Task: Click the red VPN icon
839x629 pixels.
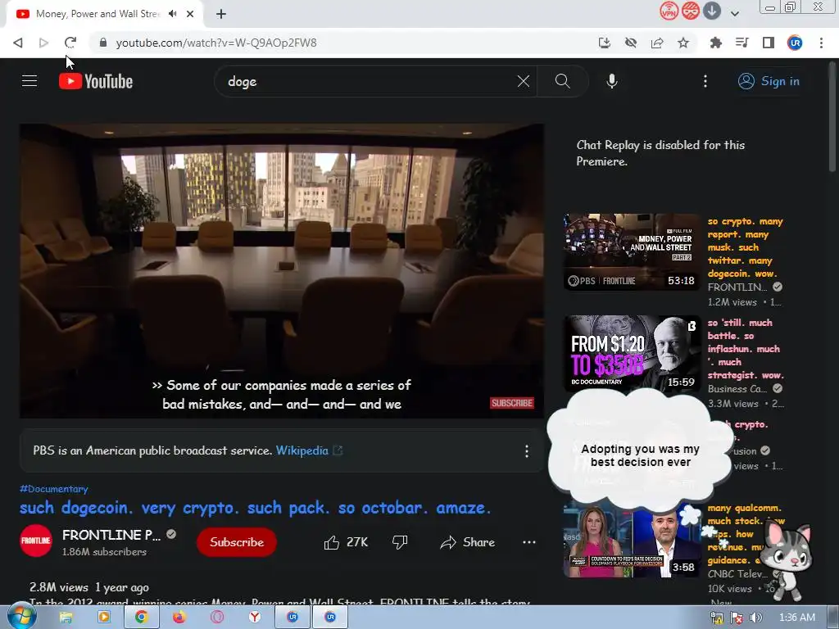Action: tap(669, 11)
